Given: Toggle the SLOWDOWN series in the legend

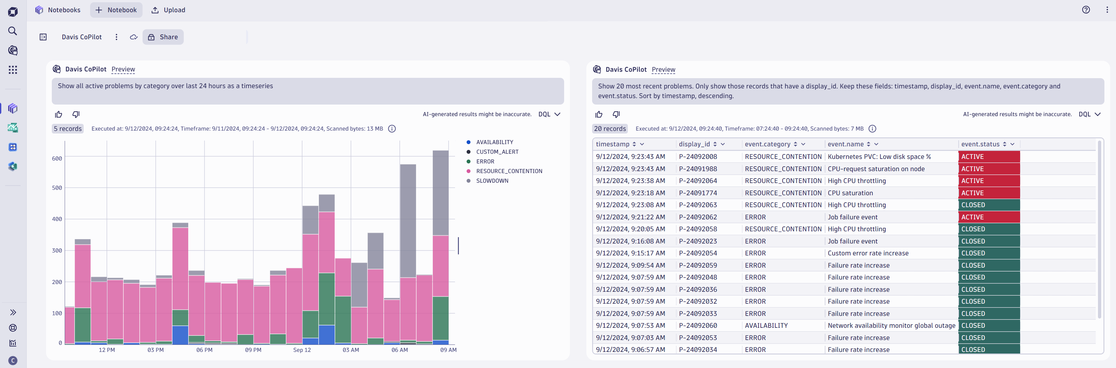Looking at the screenshot, I should pyautogui.click(x=492, y=181).
